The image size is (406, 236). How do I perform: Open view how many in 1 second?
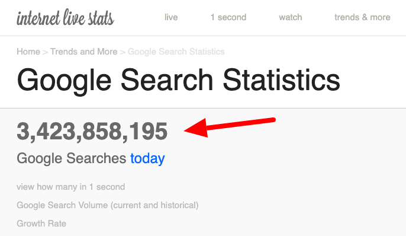[x=70, y=187]
